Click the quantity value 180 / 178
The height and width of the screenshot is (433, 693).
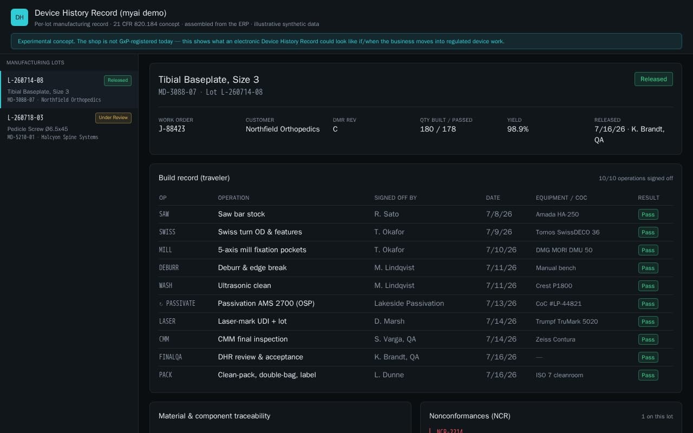(438, 129)
